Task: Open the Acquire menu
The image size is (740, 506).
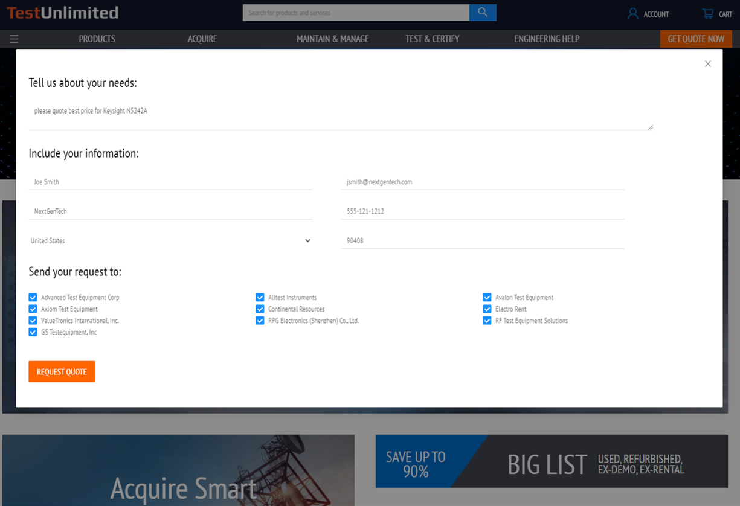Action: (202, 39)
